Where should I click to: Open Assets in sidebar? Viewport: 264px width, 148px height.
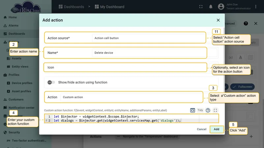coord(16,59)
